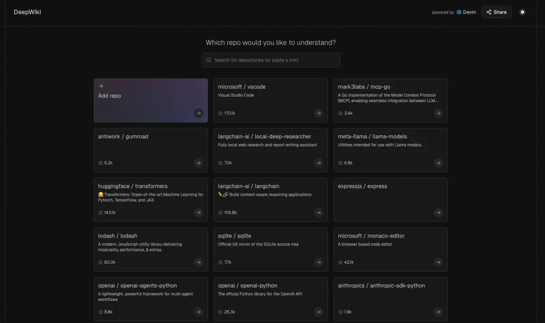Click "Visual Studio Code" description
The image size is (545, 323).
coord(236,95)
